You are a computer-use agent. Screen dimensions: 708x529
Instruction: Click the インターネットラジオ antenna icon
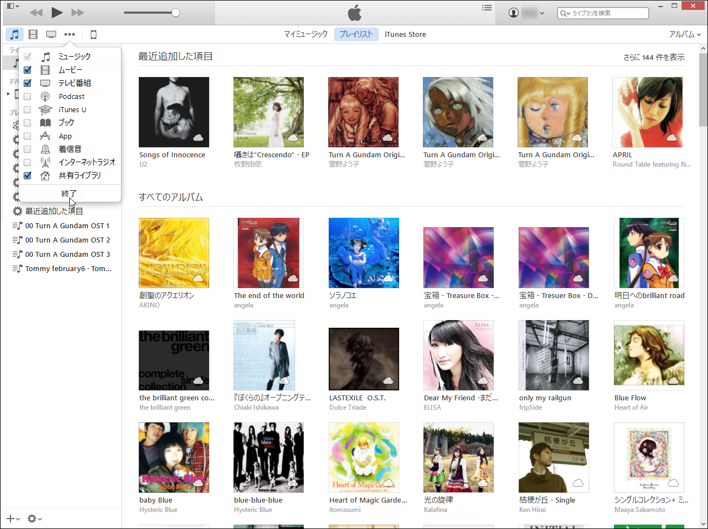tap(46, 162)
